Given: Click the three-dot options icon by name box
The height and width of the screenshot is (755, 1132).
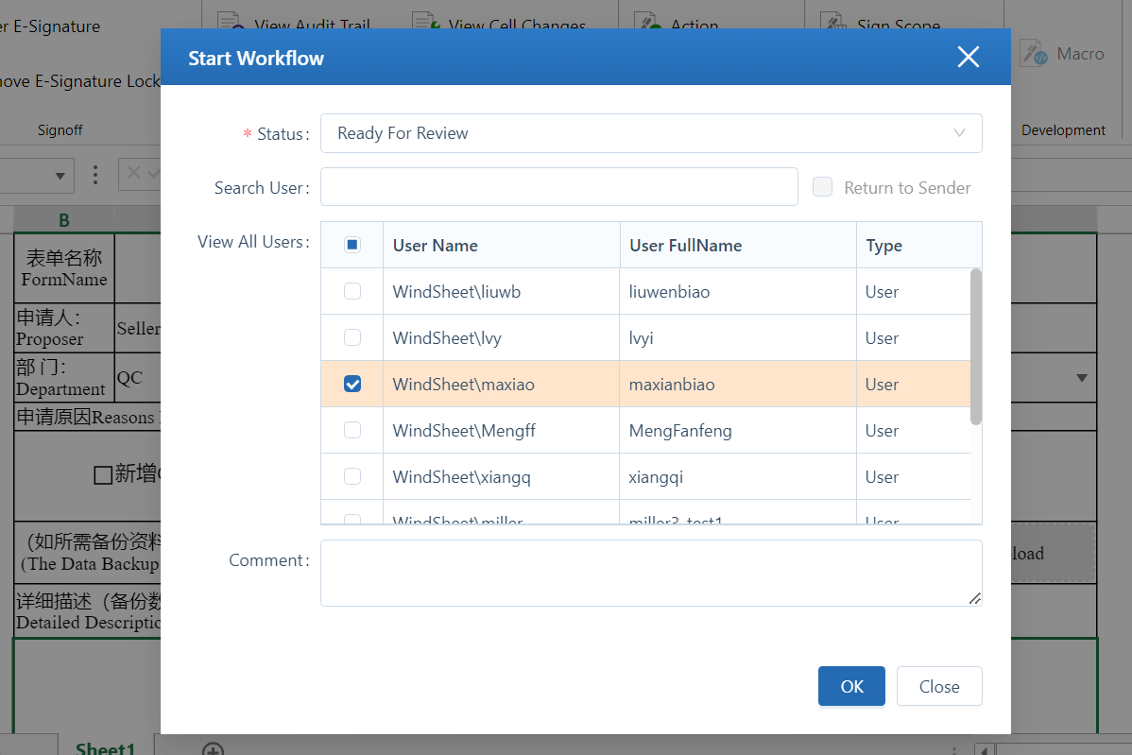Looking at the screenshot, I should coord(94,175).
